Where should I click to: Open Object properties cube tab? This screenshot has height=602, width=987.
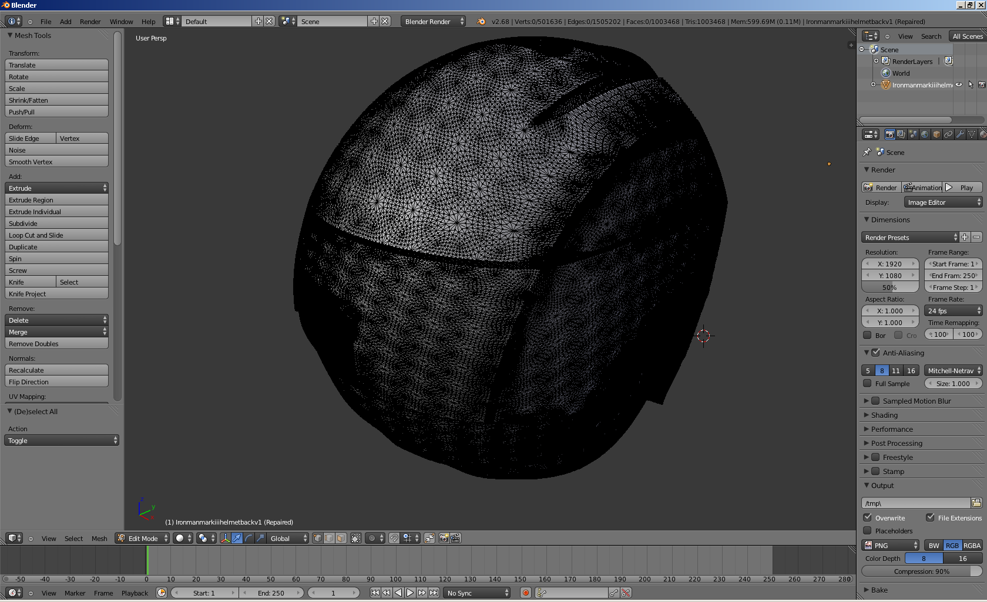tap(936, 134)
